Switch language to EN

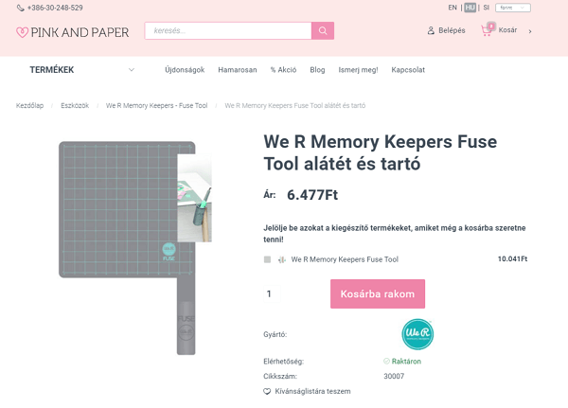[453, 8]
